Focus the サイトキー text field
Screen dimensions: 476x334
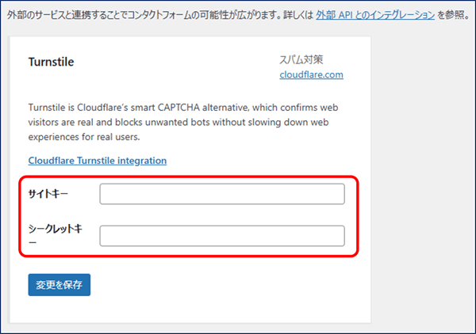coord(222,194)
